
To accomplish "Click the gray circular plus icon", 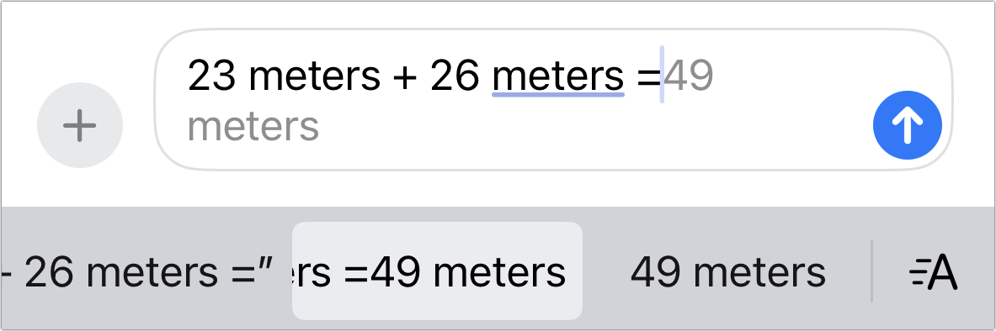I will tap(80, 125).
